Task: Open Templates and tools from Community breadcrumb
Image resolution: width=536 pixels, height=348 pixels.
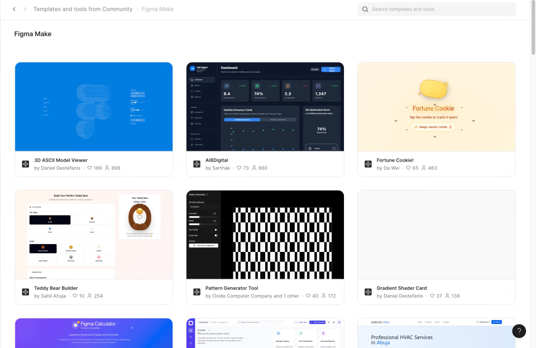Action: tap(83, 9)
